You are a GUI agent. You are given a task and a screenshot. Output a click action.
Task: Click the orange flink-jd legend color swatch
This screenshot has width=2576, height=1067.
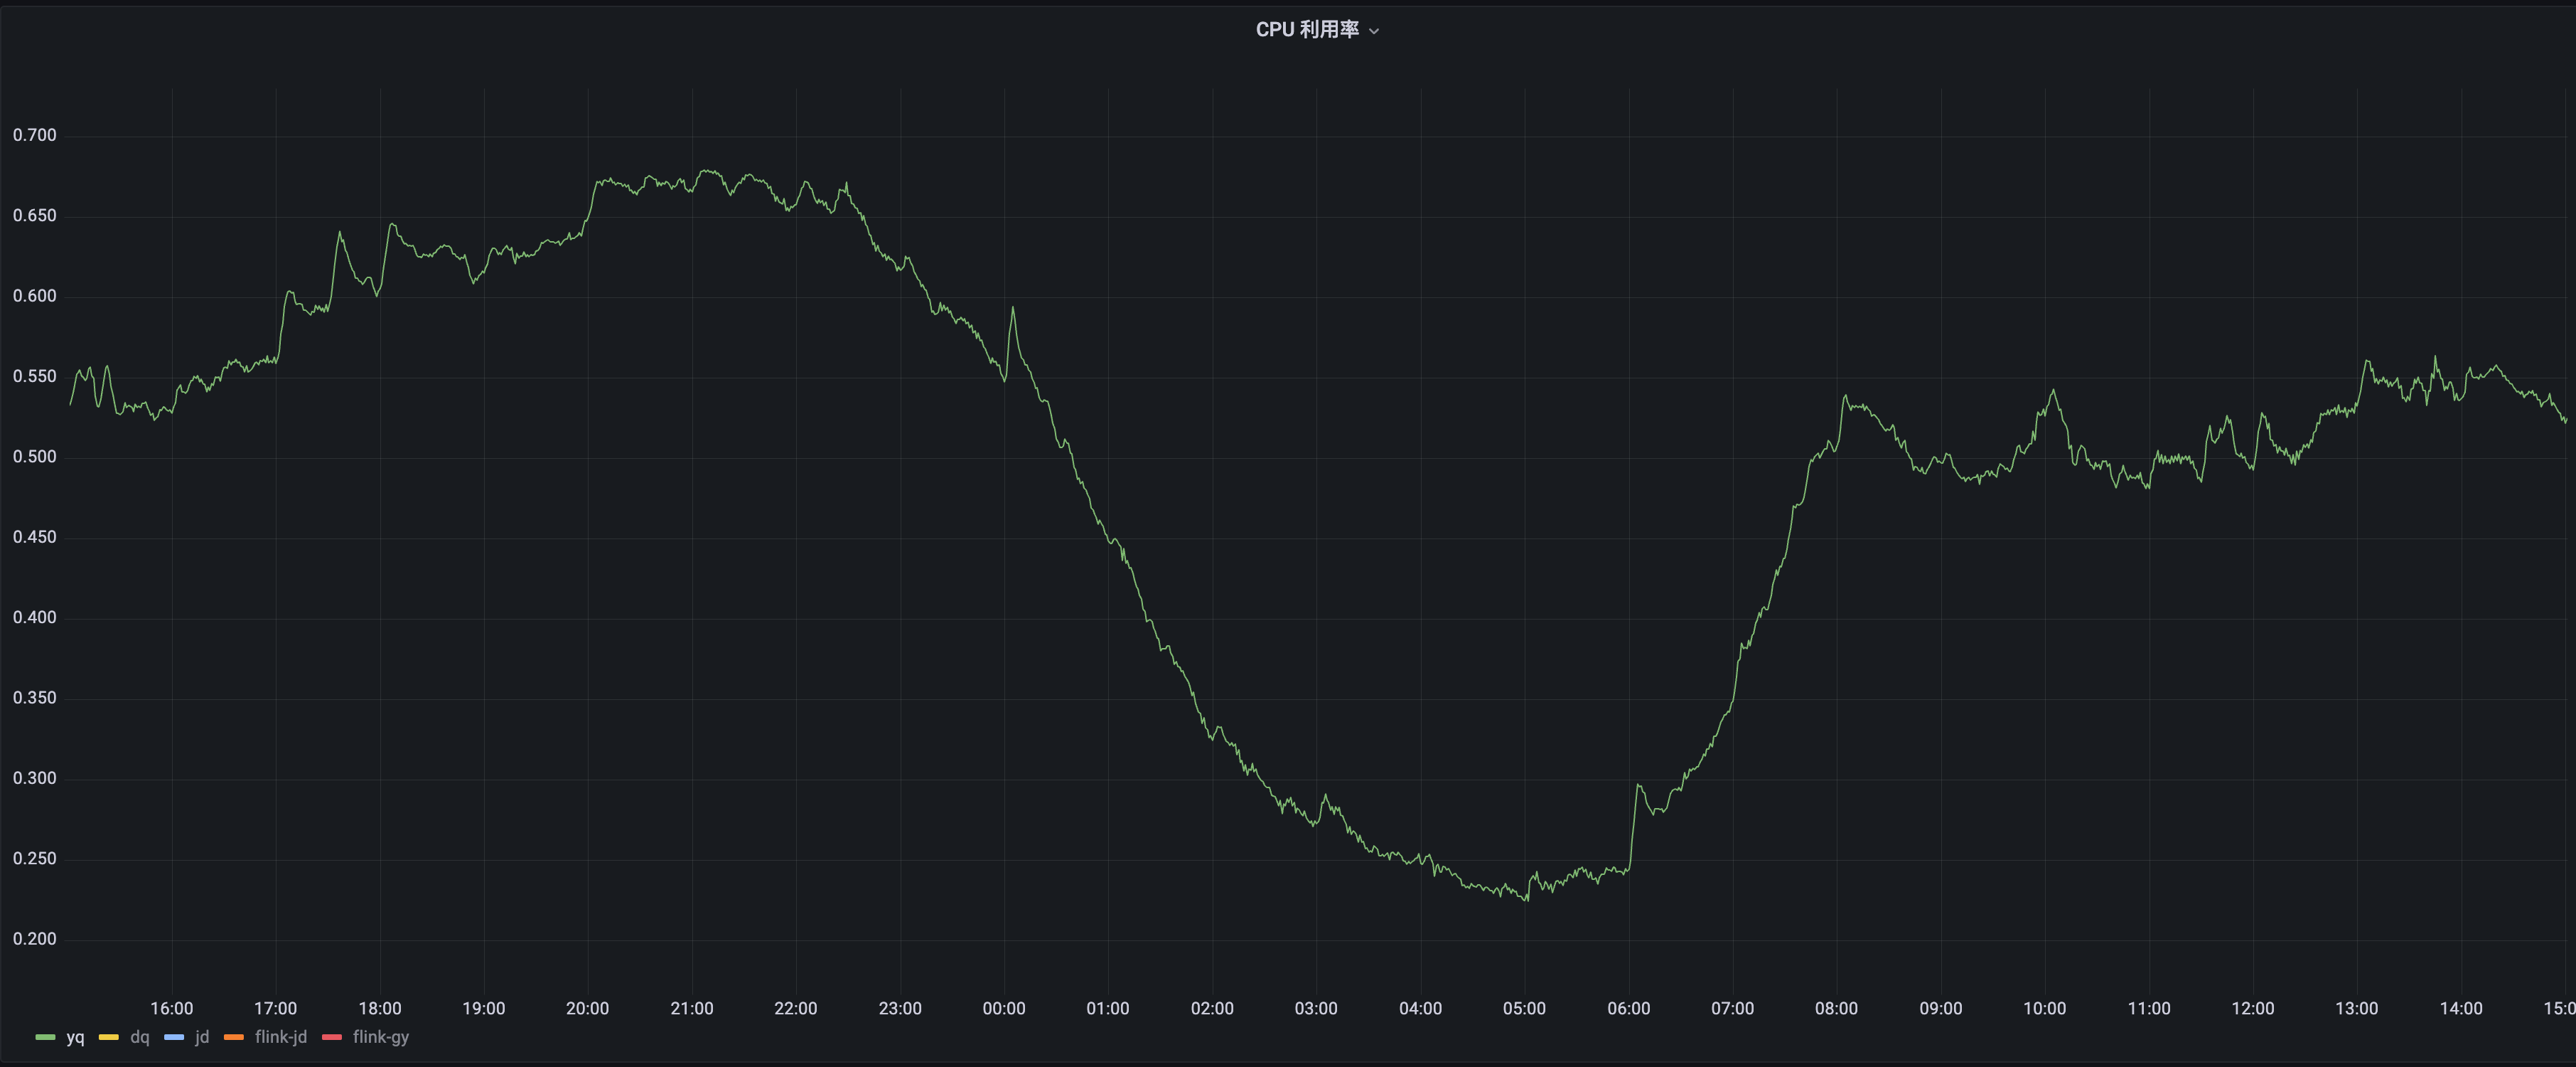click(x=234, y=1037)
